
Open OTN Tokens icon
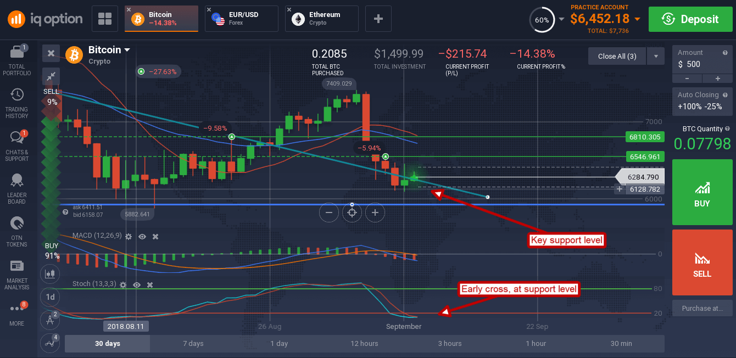coord(17,223)
